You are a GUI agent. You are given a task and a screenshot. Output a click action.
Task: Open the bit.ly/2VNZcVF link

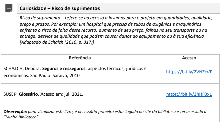coord(189,72)
